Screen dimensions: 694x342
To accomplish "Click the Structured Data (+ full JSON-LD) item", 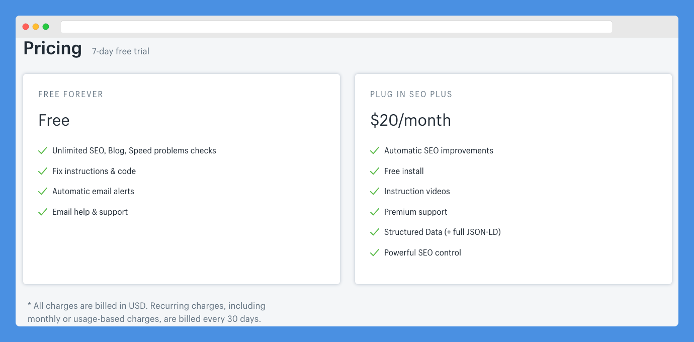I will coord(443,232).
